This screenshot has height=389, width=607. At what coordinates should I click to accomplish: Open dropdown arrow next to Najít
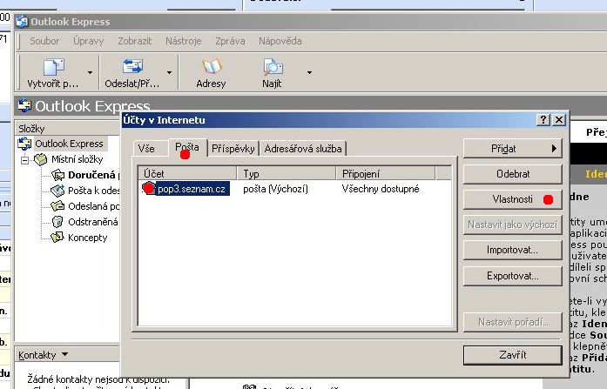tap(309, 72)
